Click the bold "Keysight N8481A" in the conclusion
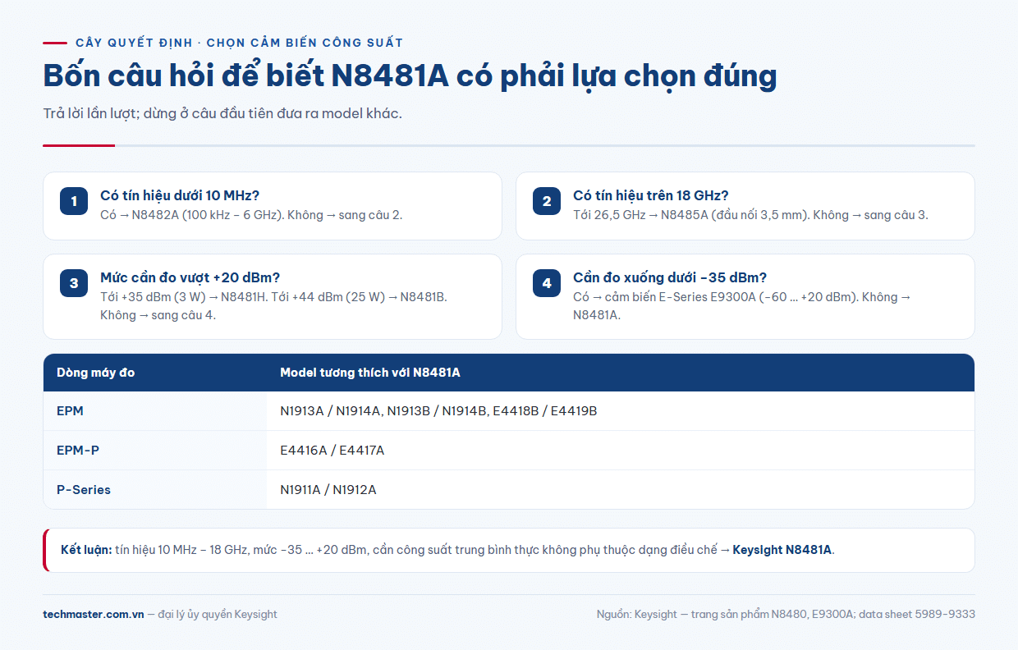Image resolution: width=1018 pixels, height=650 pixels. click(x=782, y=550)
